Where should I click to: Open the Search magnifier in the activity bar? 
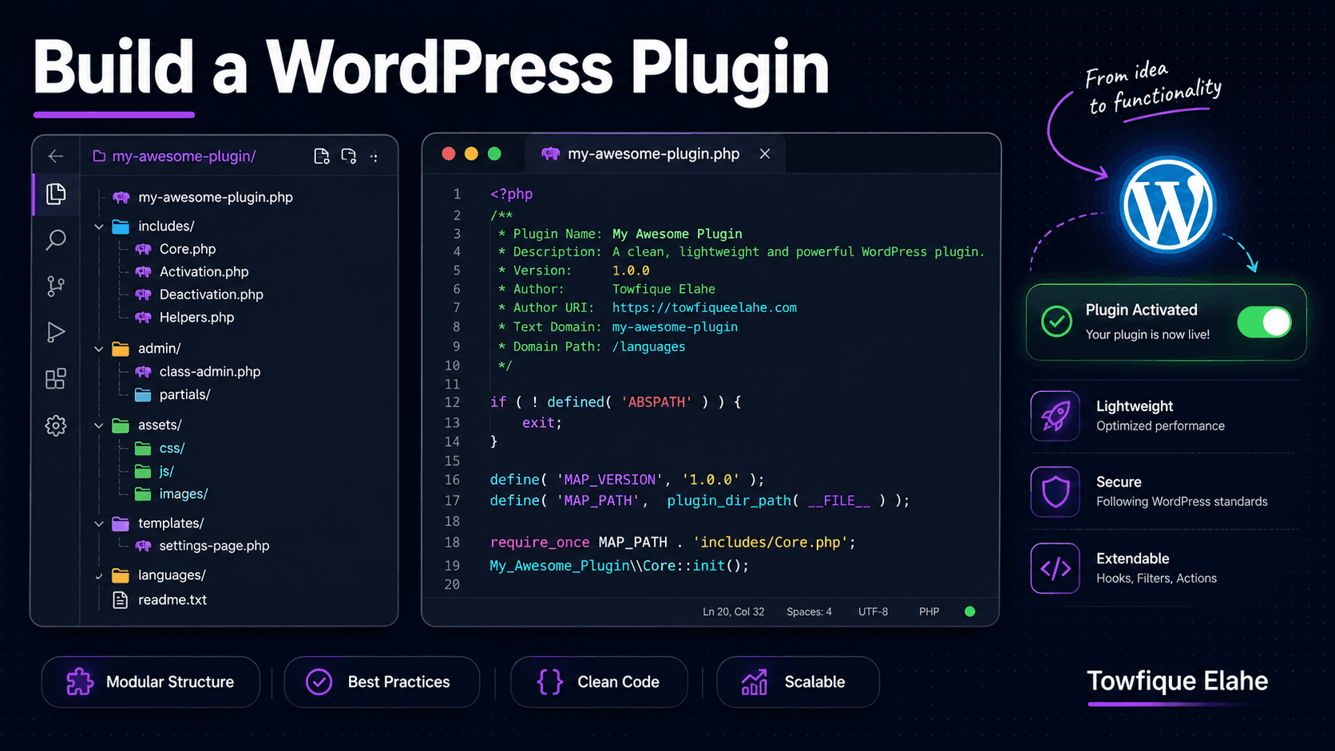[x=56, y=239]
